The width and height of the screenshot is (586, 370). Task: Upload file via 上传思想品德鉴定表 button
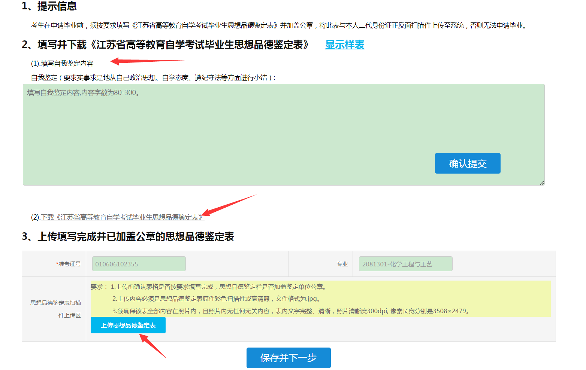pyautogui.click(x=128, y=325)
